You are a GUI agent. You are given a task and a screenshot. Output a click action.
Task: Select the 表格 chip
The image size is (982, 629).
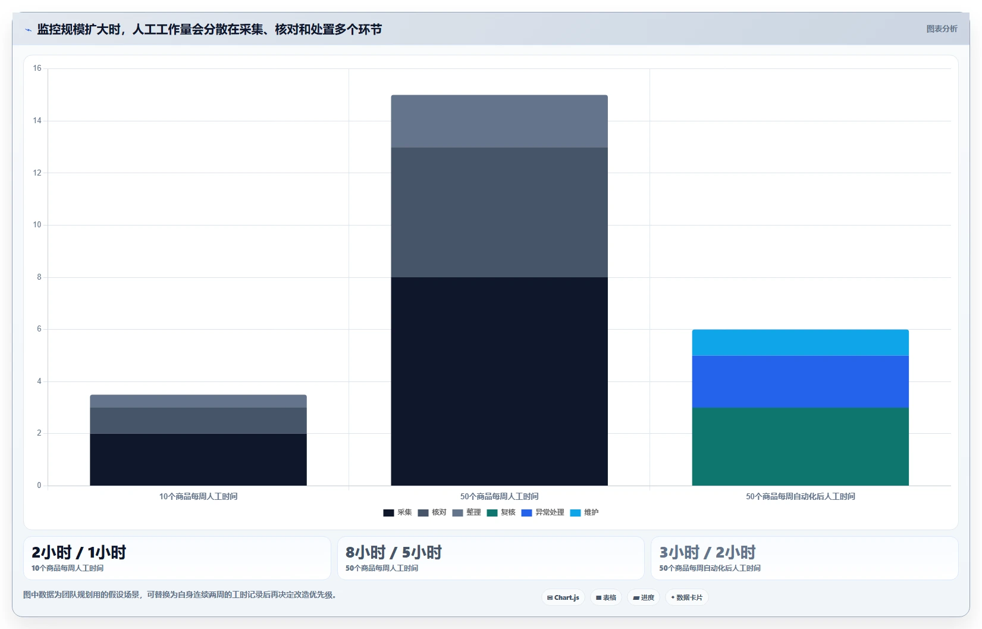(x=606, y=597)
